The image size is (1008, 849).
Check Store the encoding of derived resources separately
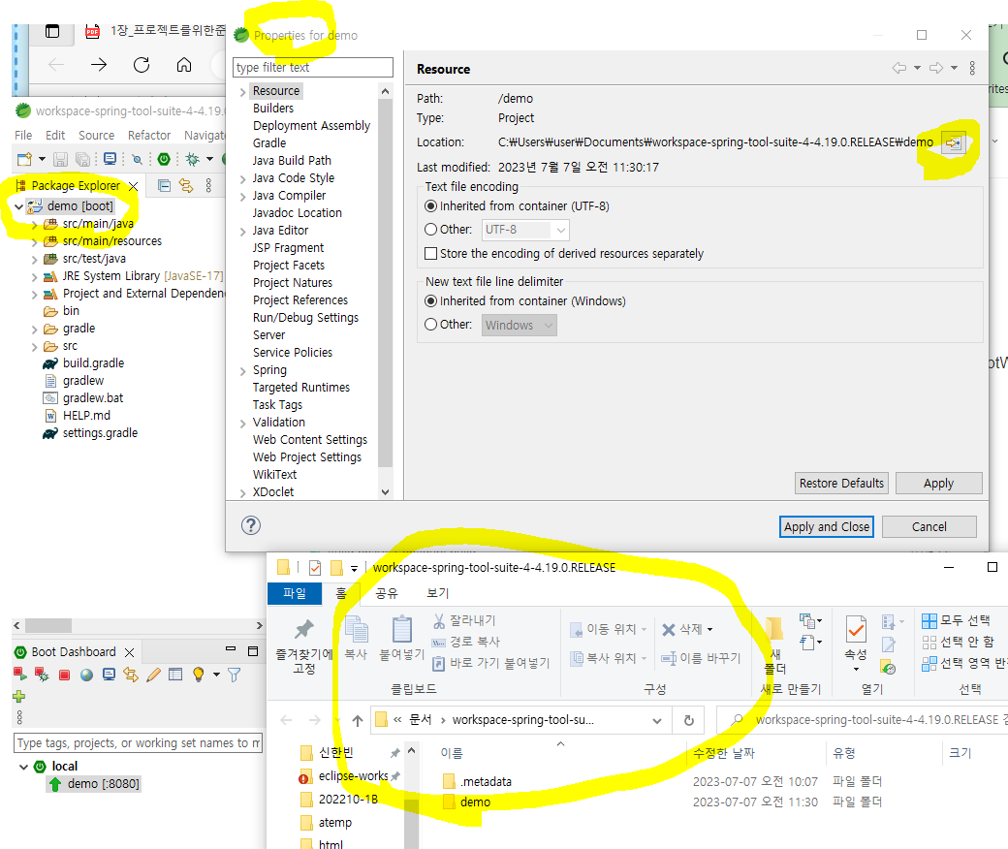click(x=430, y=253)
